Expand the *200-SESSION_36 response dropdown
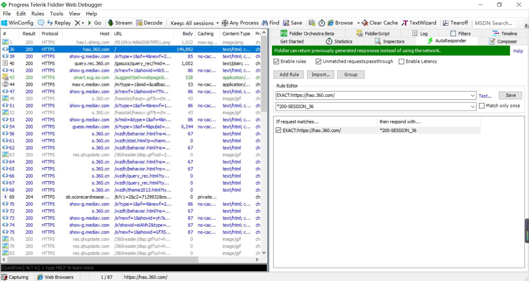This screenshot has width=529, height=281. tap(473, 107)
